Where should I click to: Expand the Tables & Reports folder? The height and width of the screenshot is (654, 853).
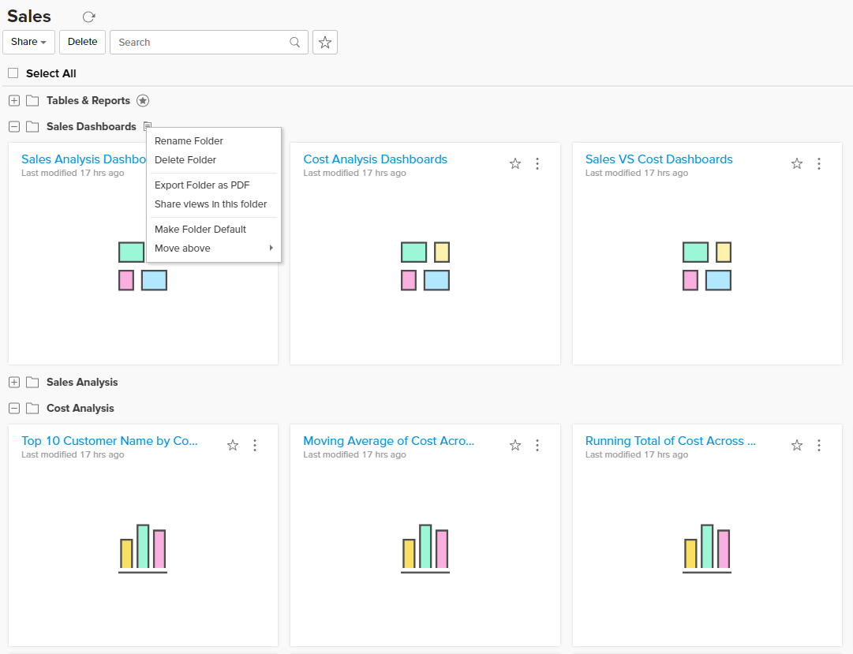pyautogui.click(x=13, y=100)
